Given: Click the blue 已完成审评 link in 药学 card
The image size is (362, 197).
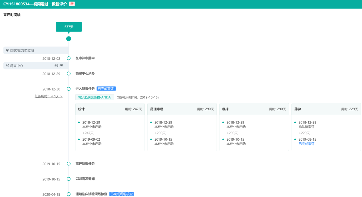Looking at the screenshot, I should 306,144.
